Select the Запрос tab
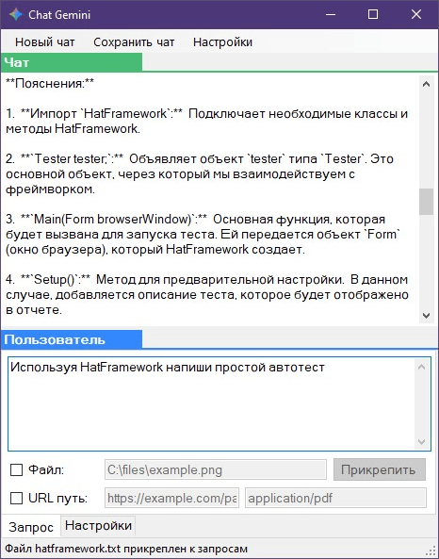Image resolution: width=439 pixels, height=559 pixels. 31,527
